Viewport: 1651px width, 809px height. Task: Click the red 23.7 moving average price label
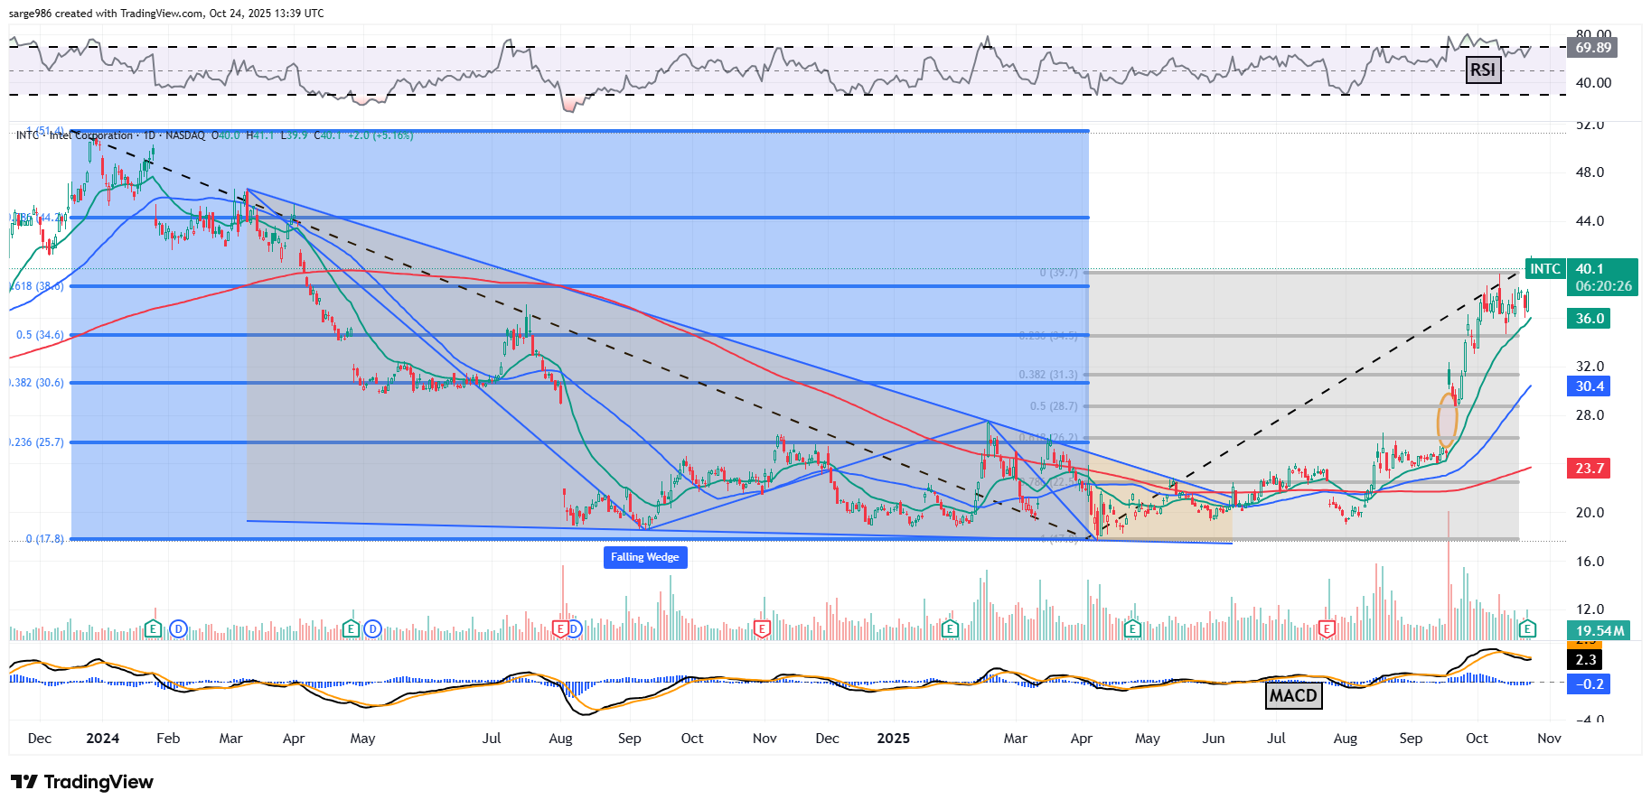1590,469
